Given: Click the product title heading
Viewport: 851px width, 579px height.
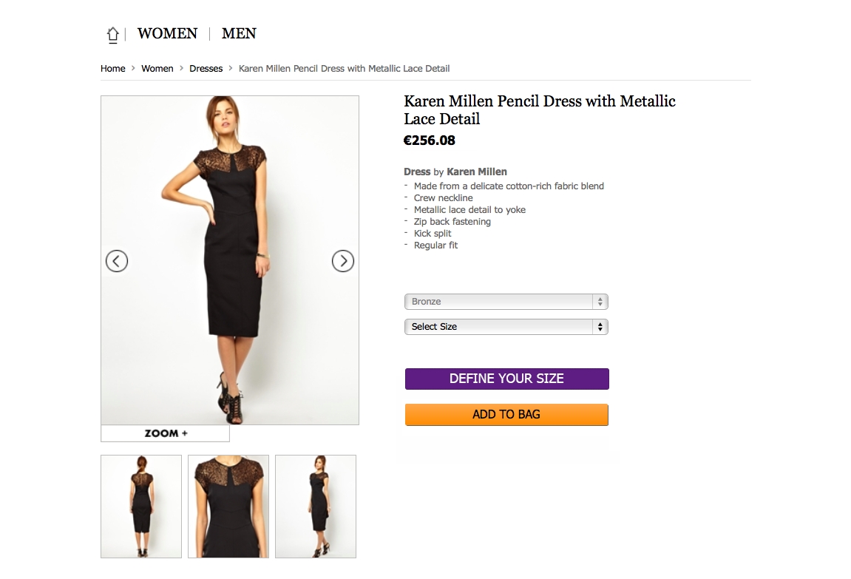Looking at the screenshot, I should (x=539, y=110).
